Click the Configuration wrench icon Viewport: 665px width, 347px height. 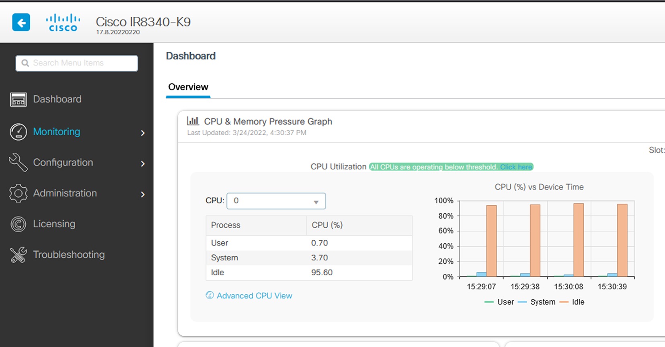tap(18, 163)
